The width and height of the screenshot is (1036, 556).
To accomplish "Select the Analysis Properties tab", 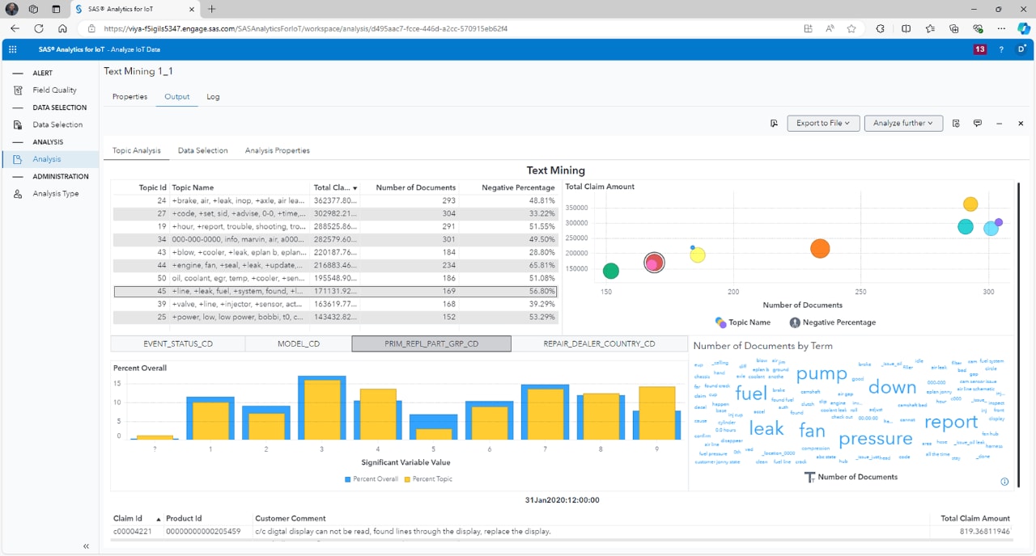I will 277,150.
